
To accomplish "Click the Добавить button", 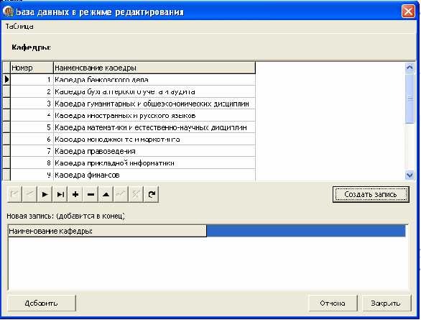I will [42, 303].
